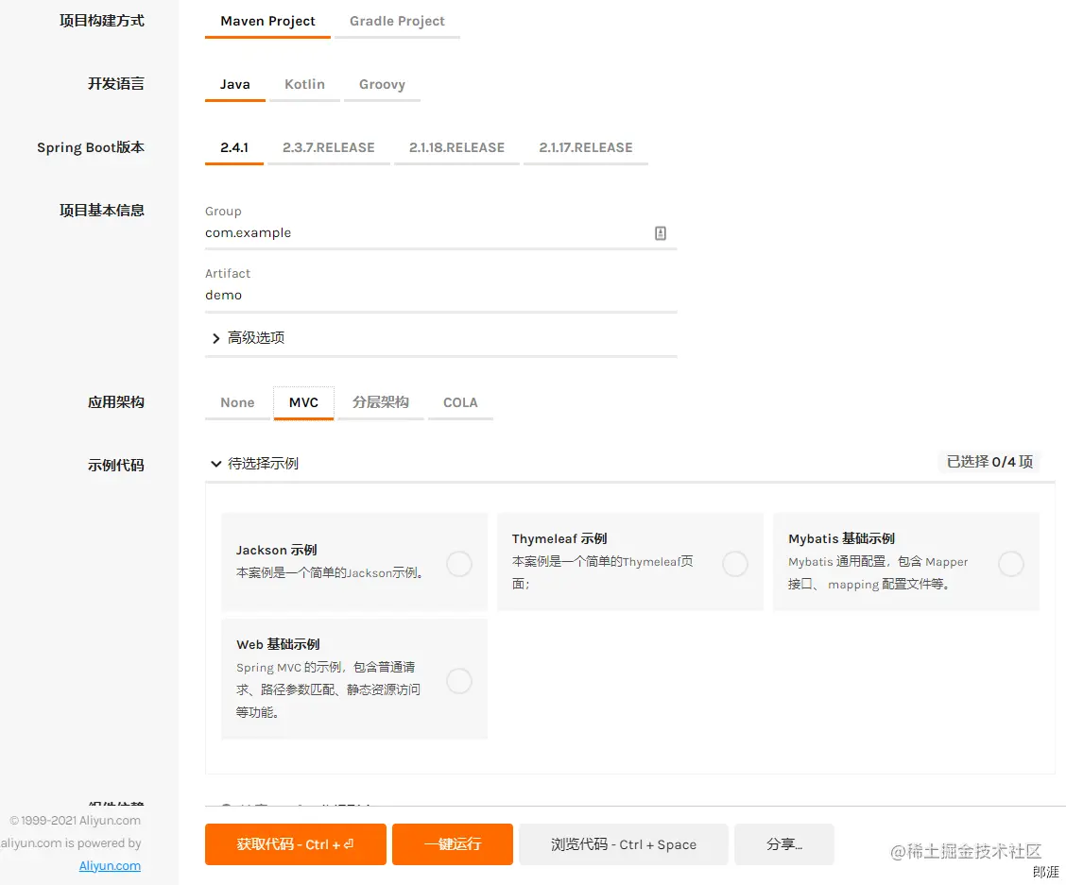The height and width of the screenshot is (885, 1066).
Task: Click the contact card icon in the Group field
Action: (661, 233)
